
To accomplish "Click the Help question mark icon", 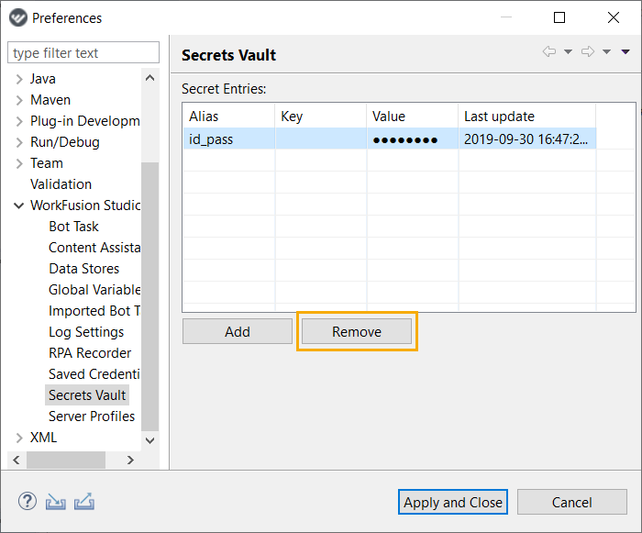I will pos(28,501).
